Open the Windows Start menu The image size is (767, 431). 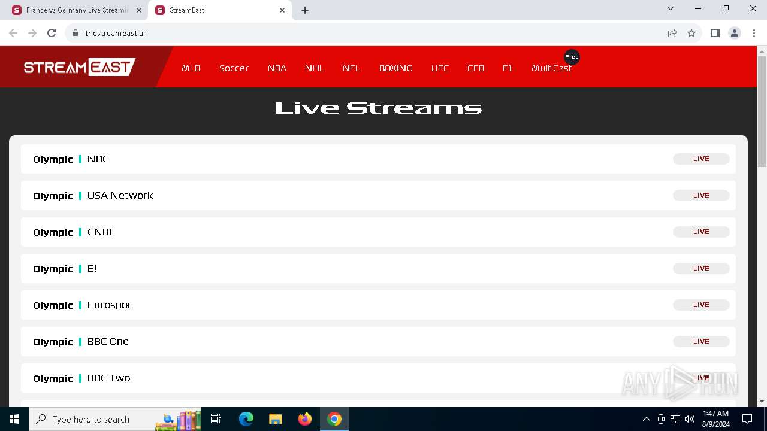[14, 419]
